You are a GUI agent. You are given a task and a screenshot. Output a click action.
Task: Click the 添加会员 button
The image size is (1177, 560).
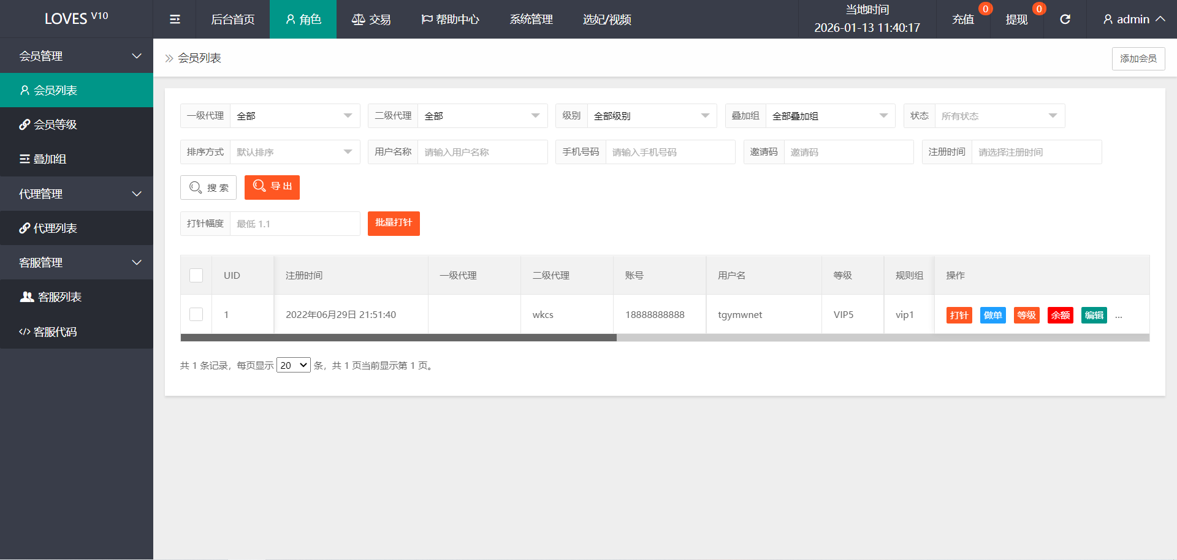click(1138, 58)
